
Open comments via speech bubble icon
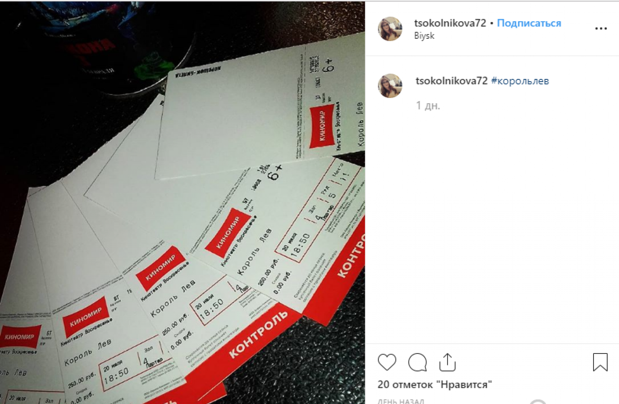coord(417,362)
